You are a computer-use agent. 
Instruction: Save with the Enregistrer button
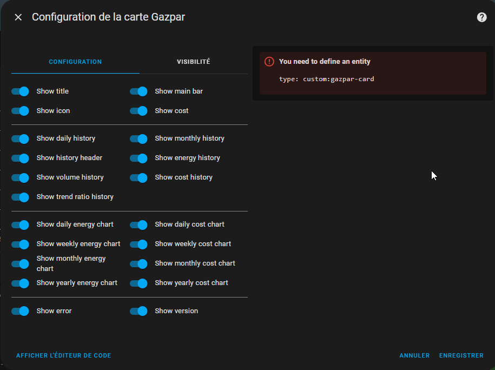click(461, 355)
